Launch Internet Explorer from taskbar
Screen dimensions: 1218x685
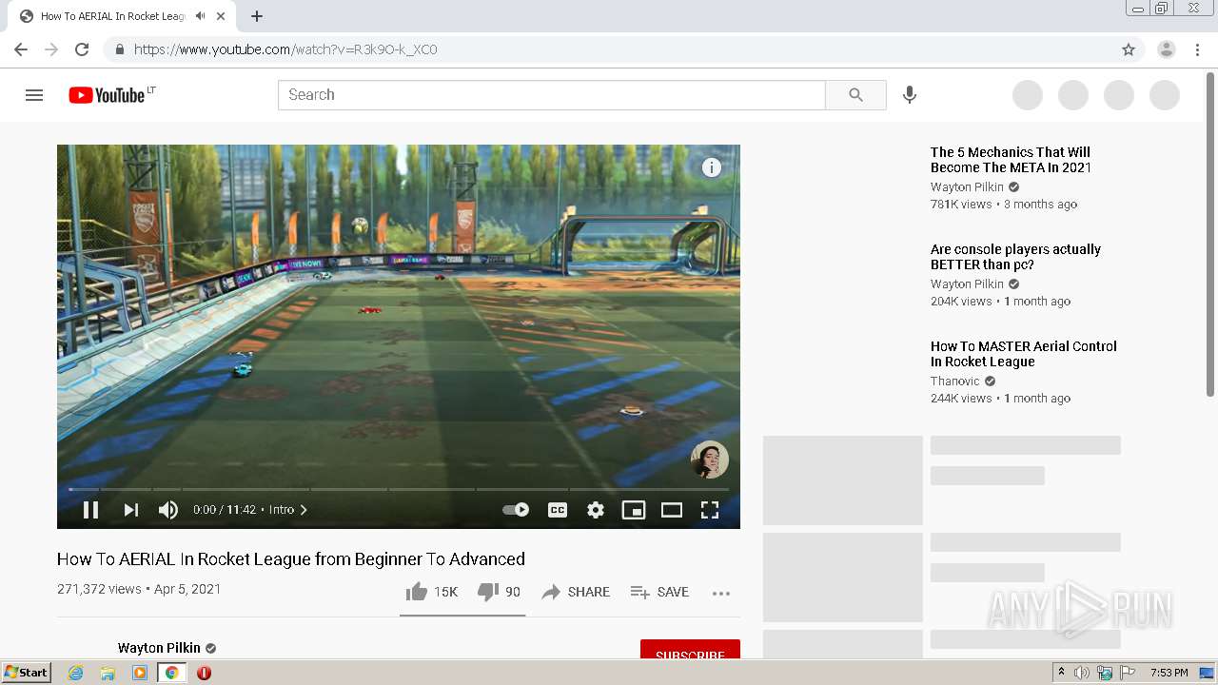[x=75, y=673]
